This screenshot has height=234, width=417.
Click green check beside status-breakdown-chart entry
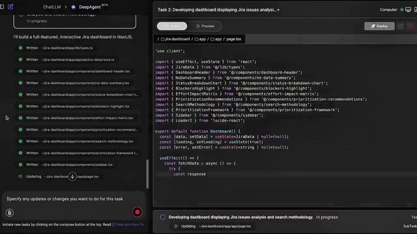point(20,95)
